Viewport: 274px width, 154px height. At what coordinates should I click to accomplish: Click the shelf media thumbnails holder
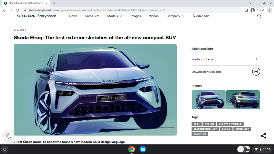[x=244, y=149]
